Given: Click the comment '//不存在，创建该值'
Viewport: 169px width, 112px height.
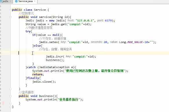Looking at the screenshot, I should 52,38.
